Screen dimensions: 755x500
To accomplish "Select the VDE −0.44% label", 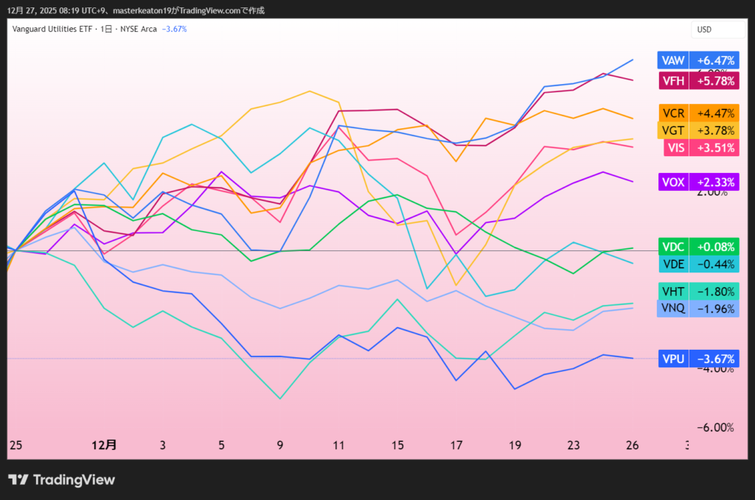I will click(698, 264).
